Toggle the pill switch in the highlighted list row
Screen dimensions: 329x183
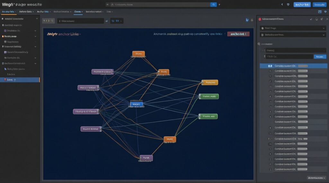(x=303, y=66)
